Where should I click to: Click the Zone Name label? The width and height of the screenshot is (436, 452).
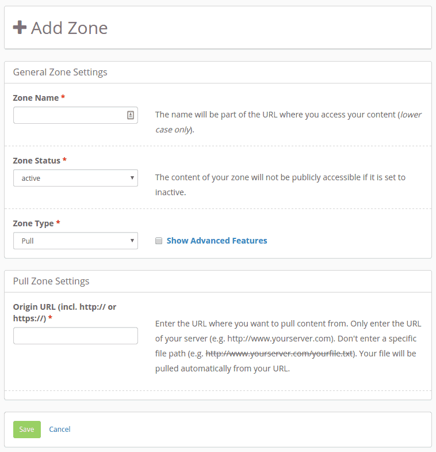(36, 98)
